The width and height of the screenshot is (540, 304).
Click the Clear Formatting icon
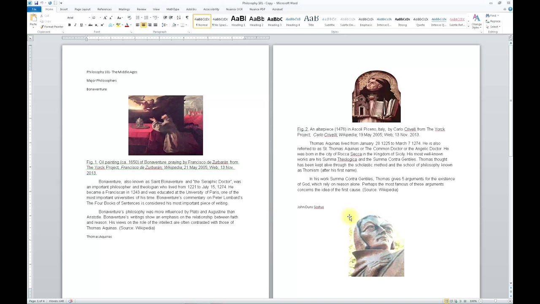[129, 18]
